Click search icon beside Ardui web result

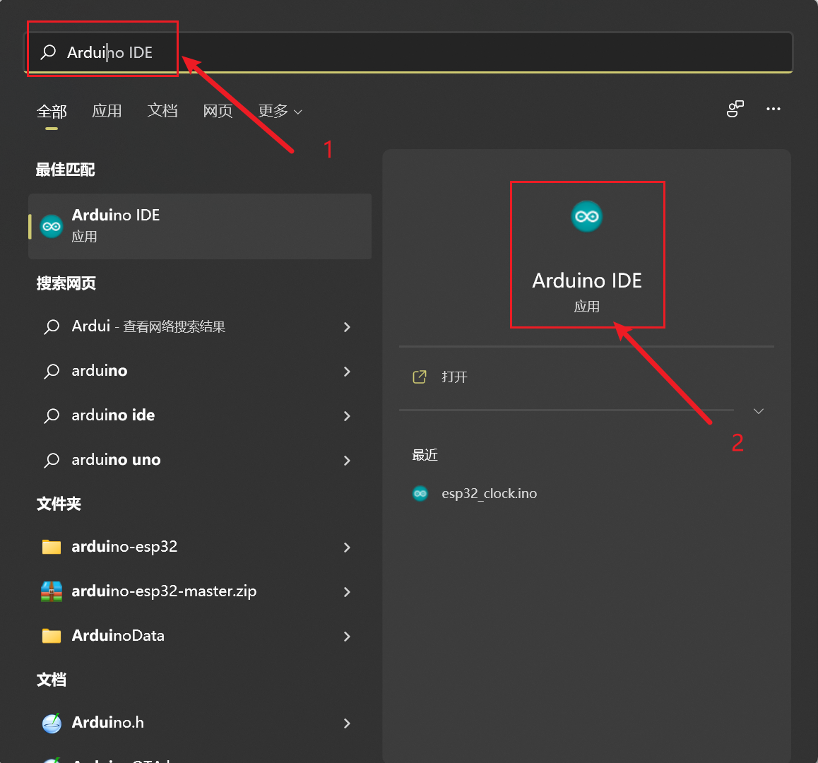click(x=52, y=326)
